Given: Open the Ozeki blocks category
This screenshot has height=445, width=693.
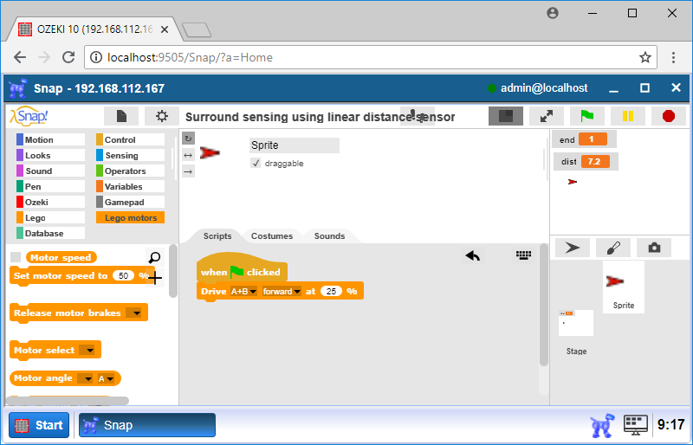Looking at the screenshot, I should (x=50, y=202).
